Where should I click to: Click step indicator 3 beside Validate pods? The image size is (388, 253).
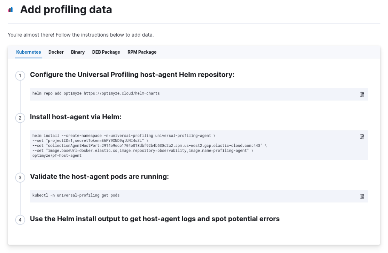click(x=20, y=177)
